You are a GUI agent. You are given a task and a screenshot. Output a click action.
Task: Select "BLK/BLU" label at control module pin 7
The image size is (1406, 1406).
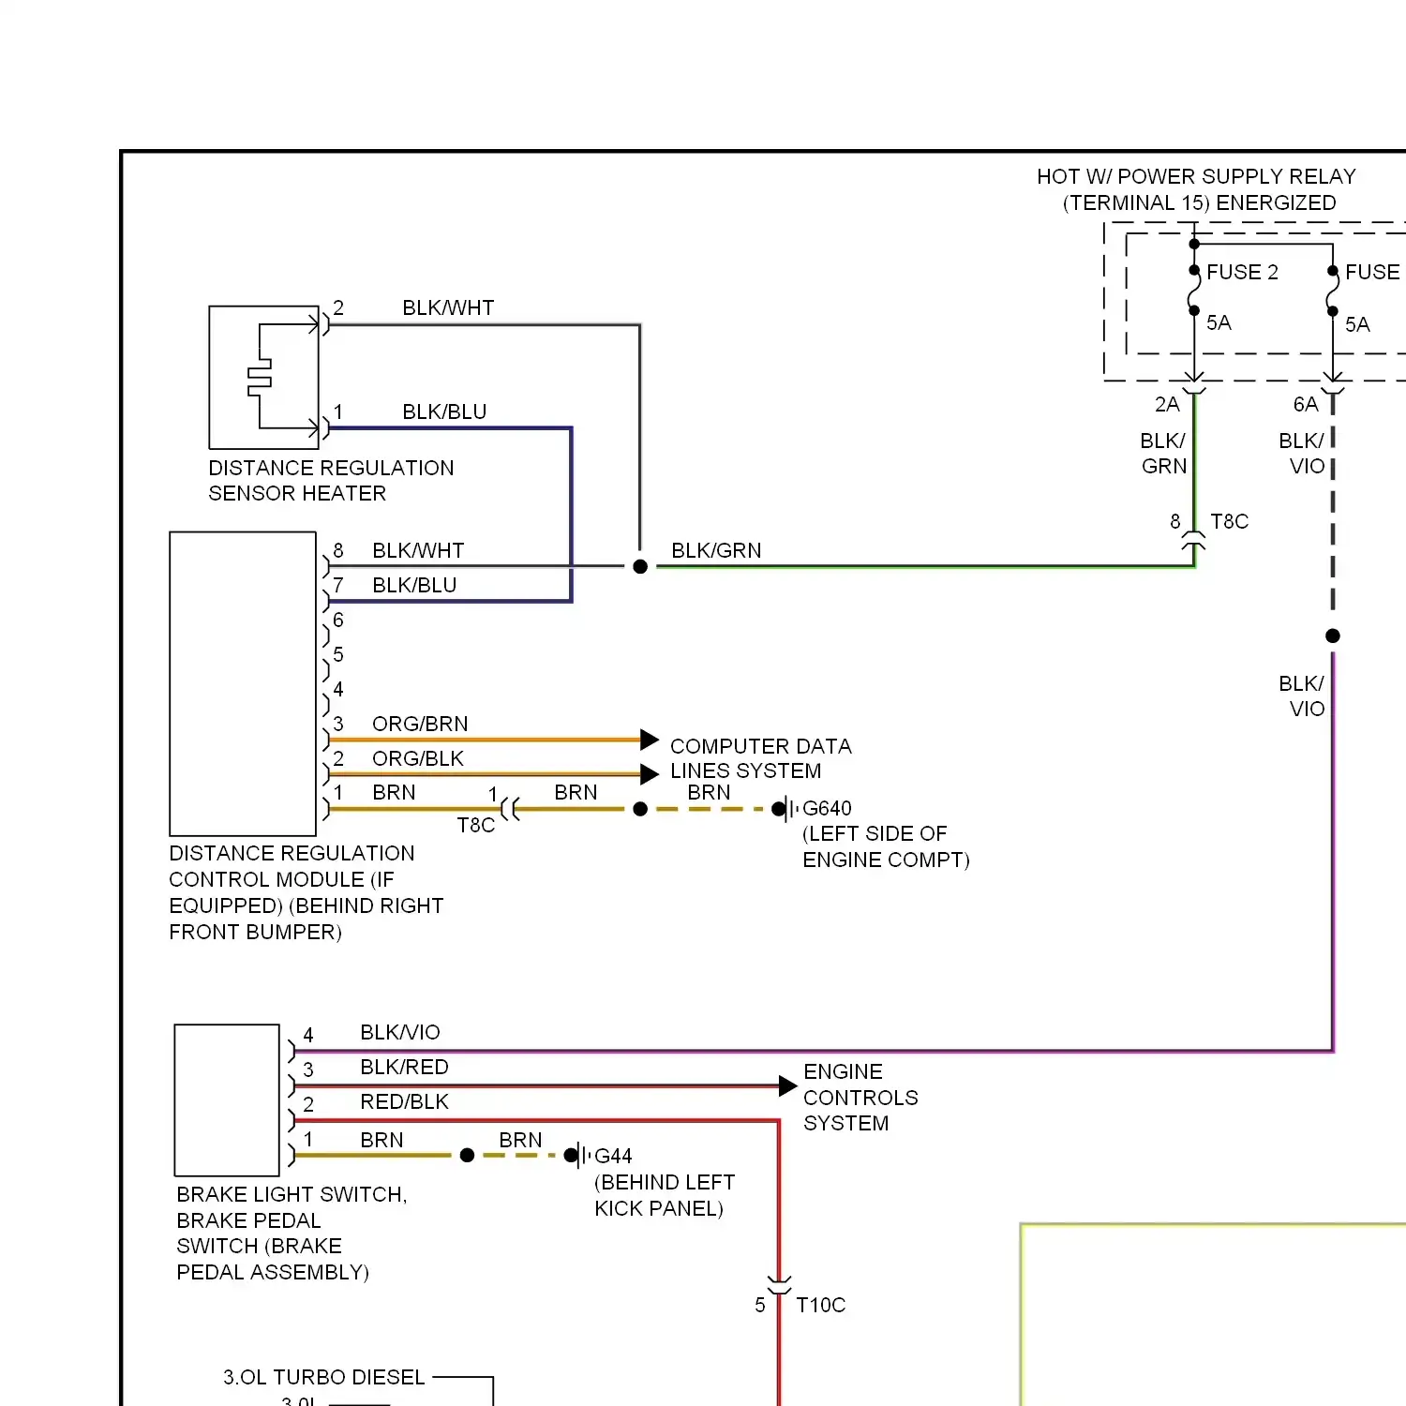tap(414, 585)
